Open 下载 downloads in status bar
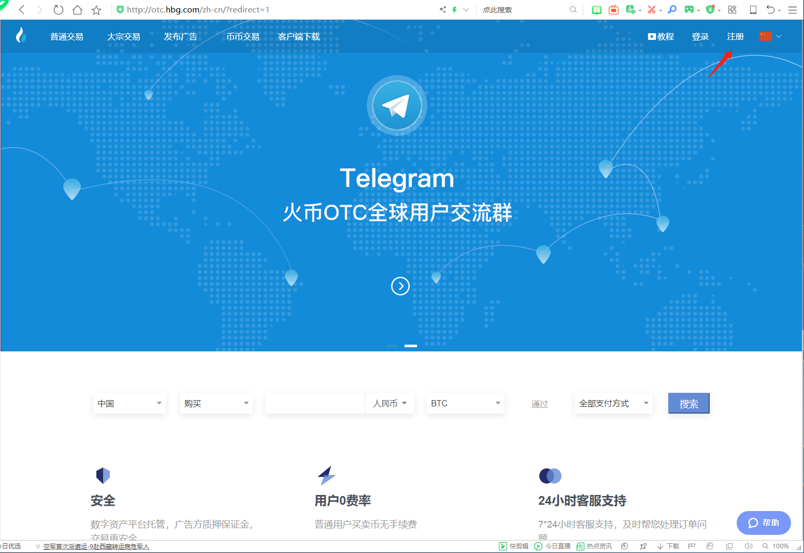This screenshot has height=553, width=804. (x=668, y=546)
